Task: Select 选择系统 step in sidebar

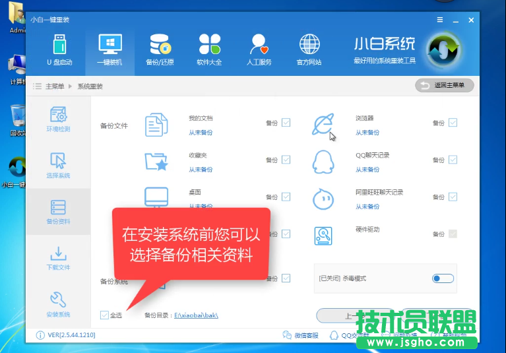Action: pyautogui.click(x=59, y=165)
